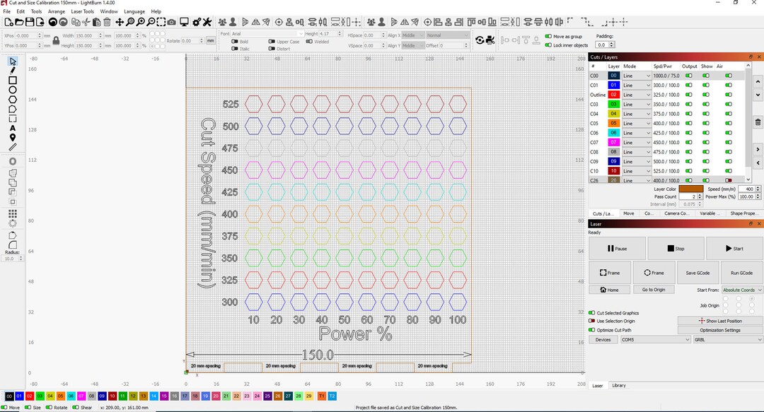The image size is (764, 412).
Task: Select the Ellipse drawing tool
Action: pyautogui.click(x=12, y=90)
